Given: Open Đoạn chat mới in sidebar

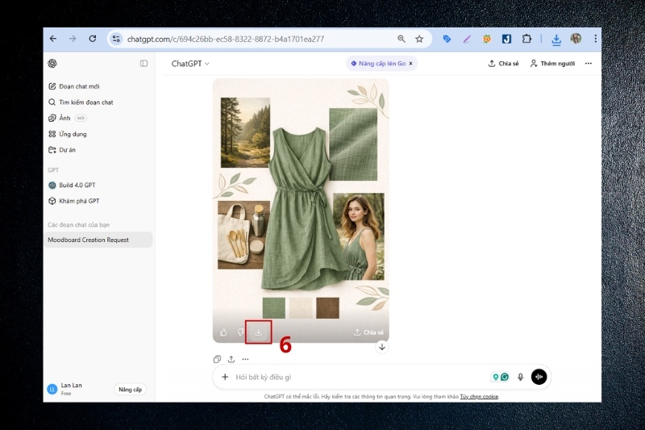Looking at the screenshot, I should pyautogui.click(x=79, y=86).
